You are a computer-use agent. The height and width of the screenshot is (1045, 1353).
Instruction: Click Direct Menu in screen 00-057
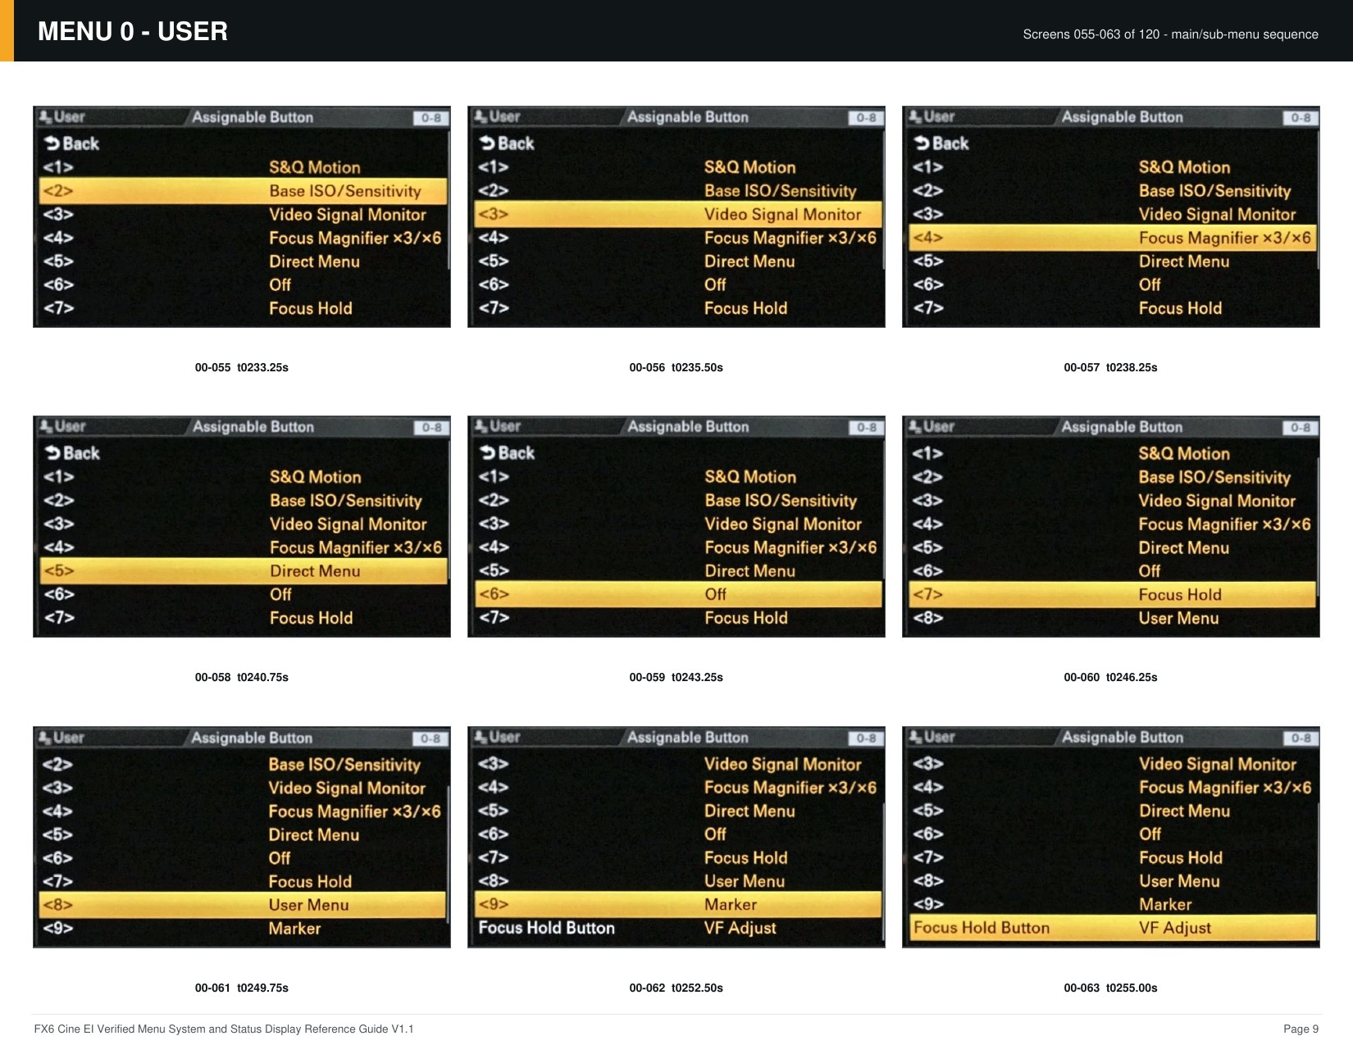[x=1184, y=261]
